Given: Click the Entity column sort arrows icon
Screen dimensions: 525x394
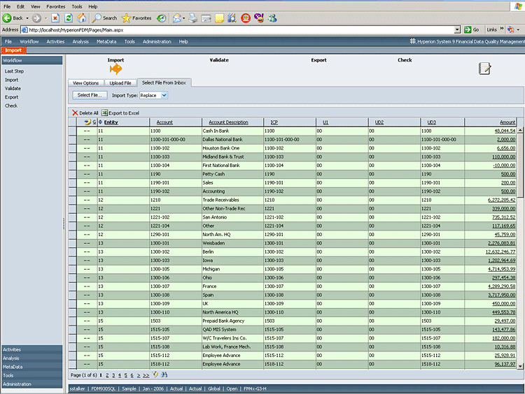Looking at the screenshot, I should click(100, 122).
